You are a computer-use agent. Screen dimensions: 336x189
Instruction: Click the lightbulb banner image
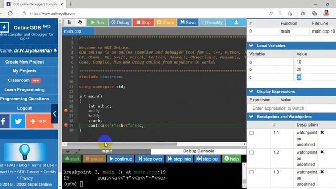[x=25, y=152]
